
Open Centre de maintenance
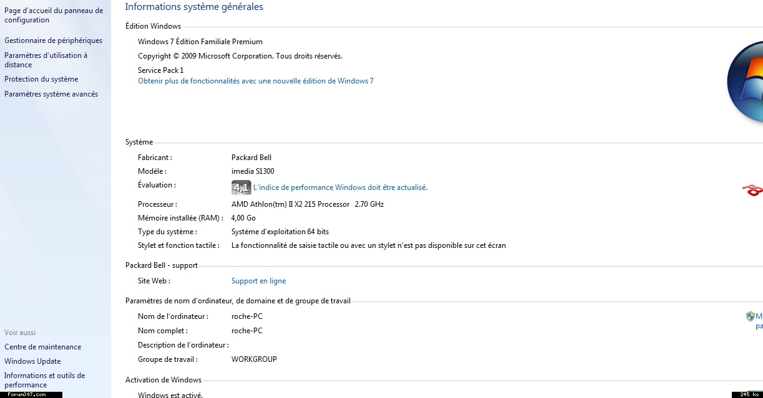click(42, 347)
